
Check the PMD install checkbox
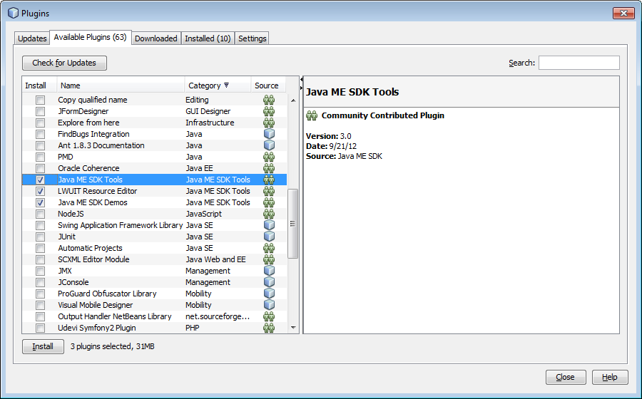click(40, 157)
